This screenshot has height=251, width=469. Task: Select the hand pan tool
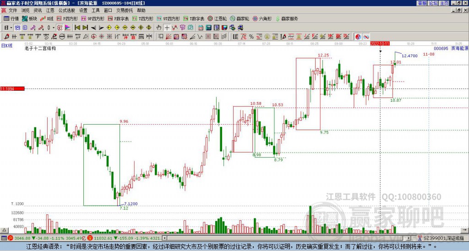click(x=159, y=28)
